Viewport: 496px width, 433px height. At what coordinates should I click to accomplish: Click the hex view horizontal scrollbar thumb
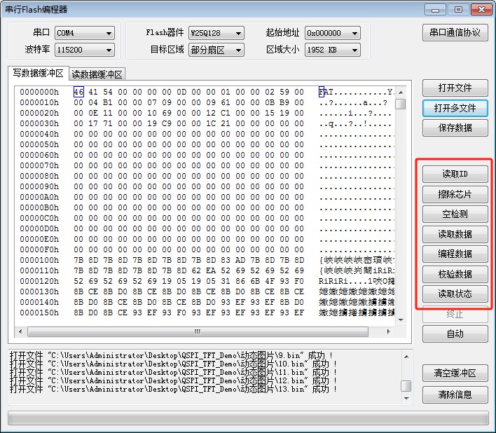tap(198, 331)
